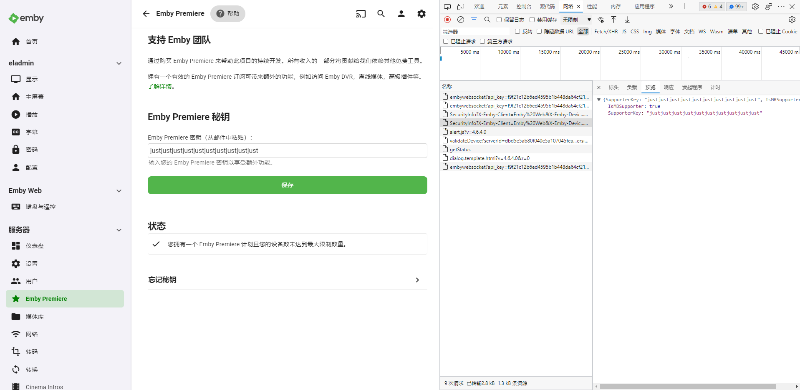Switch to 源代码 sources DevTools tab
This screenshot has height=390, width=800.
(x=547, y=7)
